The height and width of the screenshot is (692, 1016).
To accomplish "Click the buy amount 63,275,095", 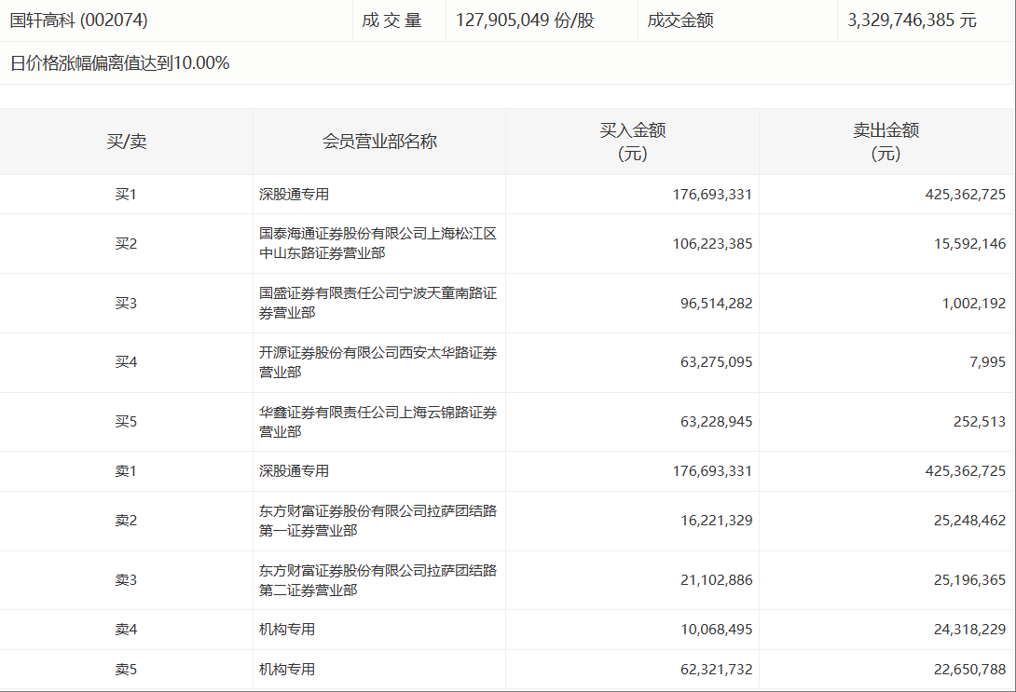I will [716, 362].
